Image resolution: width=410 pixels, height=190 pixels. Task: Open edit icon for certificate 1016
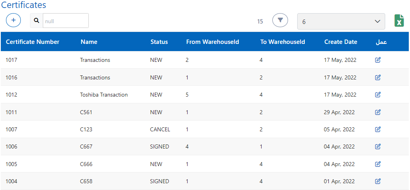pos(378,77)
